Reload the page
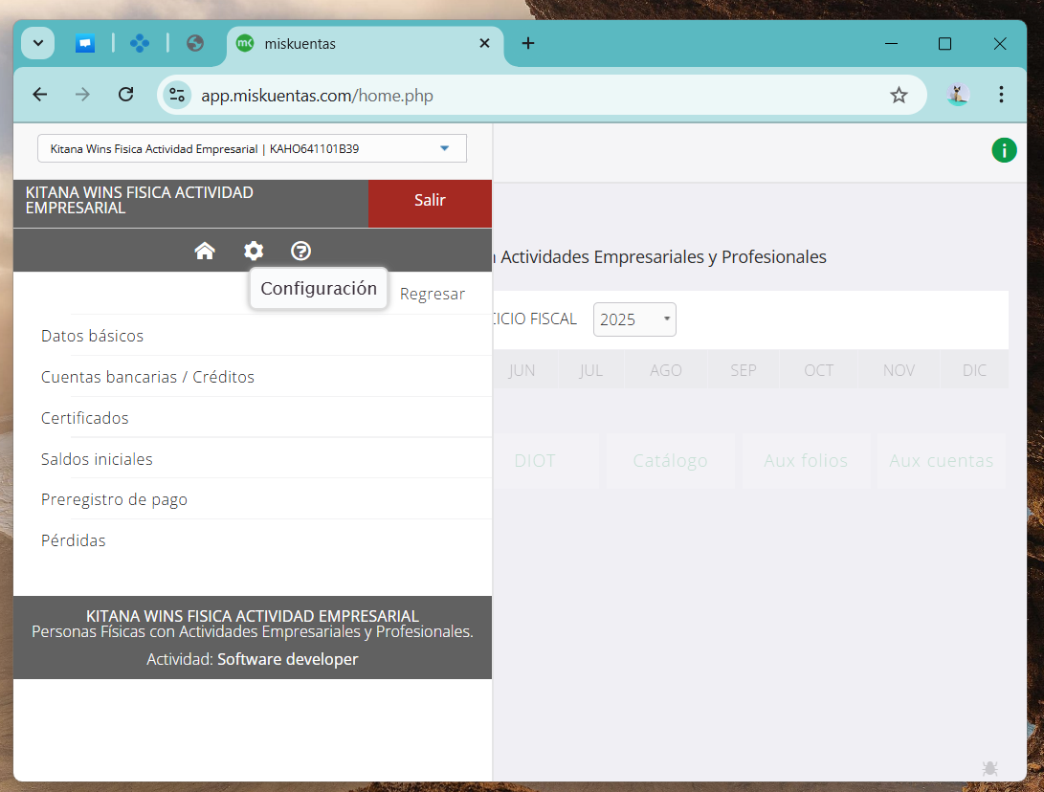Screen dimensions: 1044x792 tap(125, 95)
